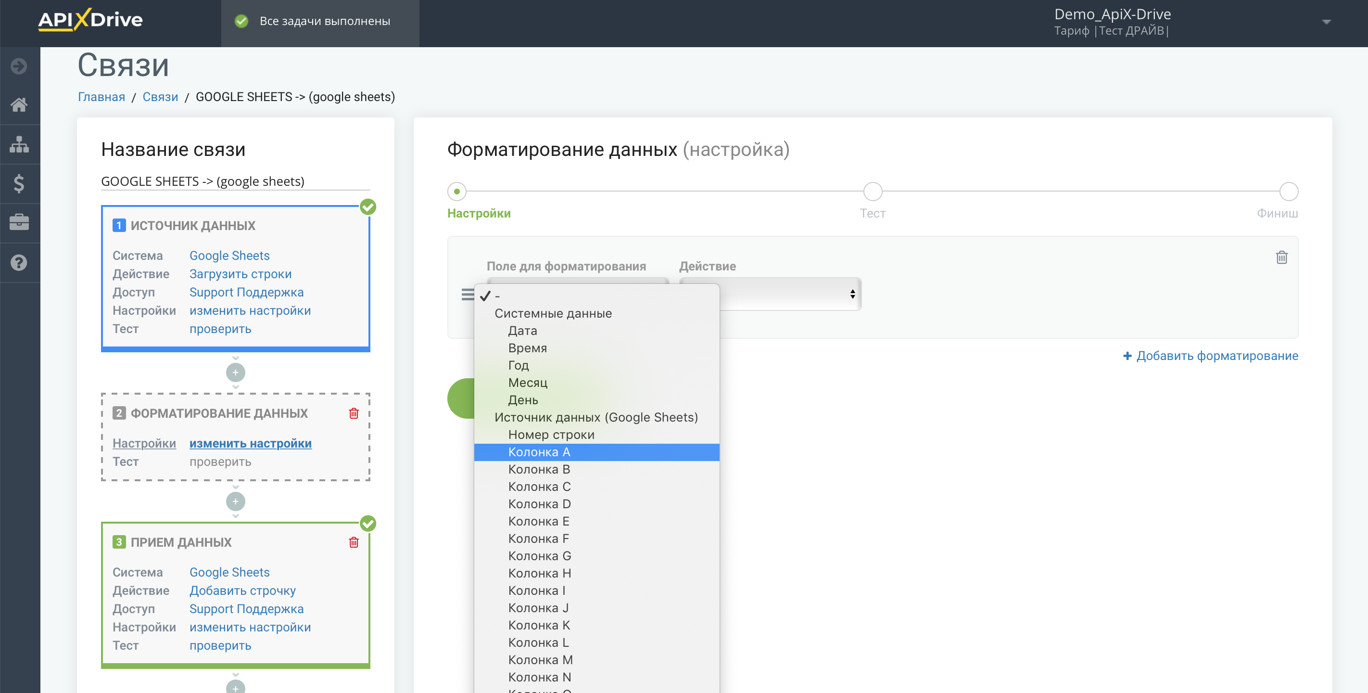Select the Тест step circle
This screenshot has height=693, width=1368.
[x=873, y=192]
